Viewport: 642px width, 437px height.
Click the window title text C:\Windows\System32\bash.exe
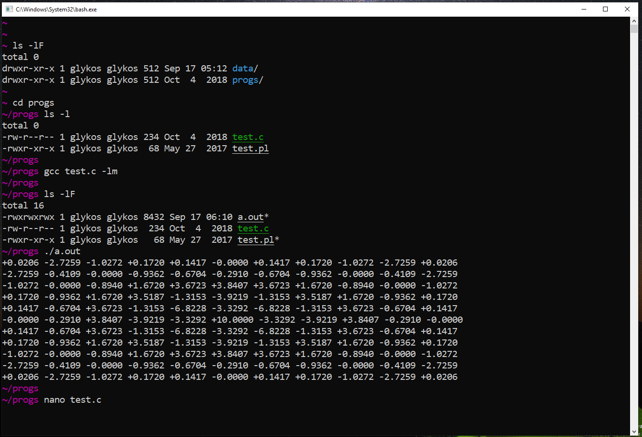[56, 10]
